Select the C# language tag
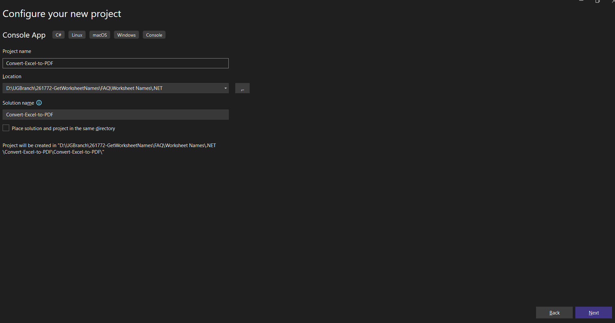 point(58,35)
